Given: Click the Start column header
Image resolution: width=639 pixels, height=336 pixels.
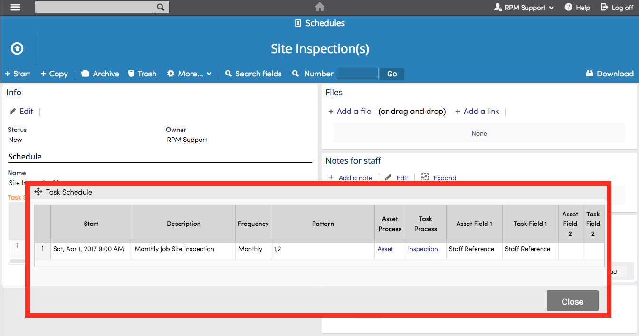Looking at the screenshot, I should click(x=91, y=224).
